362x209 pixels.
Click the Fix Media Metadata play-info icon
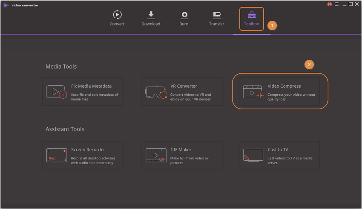click(x=56, y=92)
